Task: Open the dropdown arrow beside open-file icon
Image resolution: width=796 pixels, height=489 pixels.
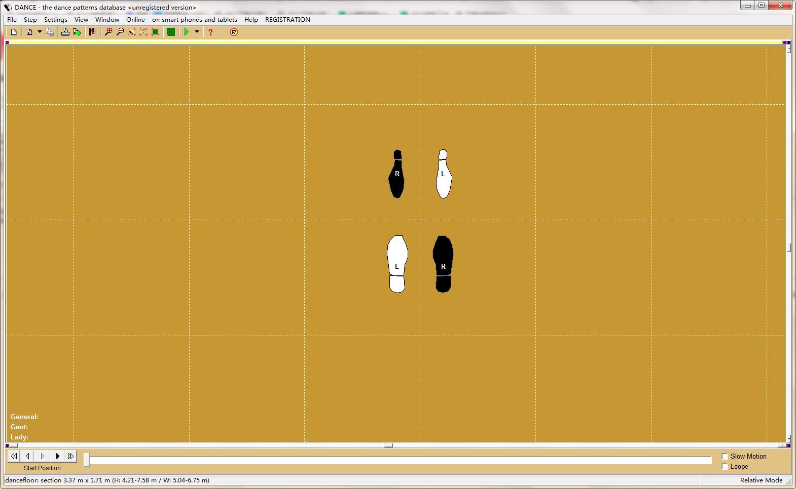Action: (x=39, y=32)
